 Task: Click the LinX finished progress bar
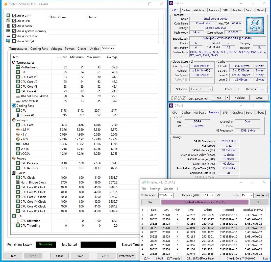pyautogui.click(x=205, y=202)
